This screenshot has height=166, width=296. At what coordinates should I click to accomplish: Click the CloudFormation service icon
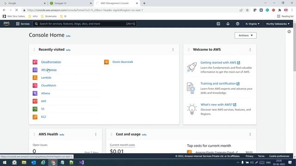pos(35,62)
